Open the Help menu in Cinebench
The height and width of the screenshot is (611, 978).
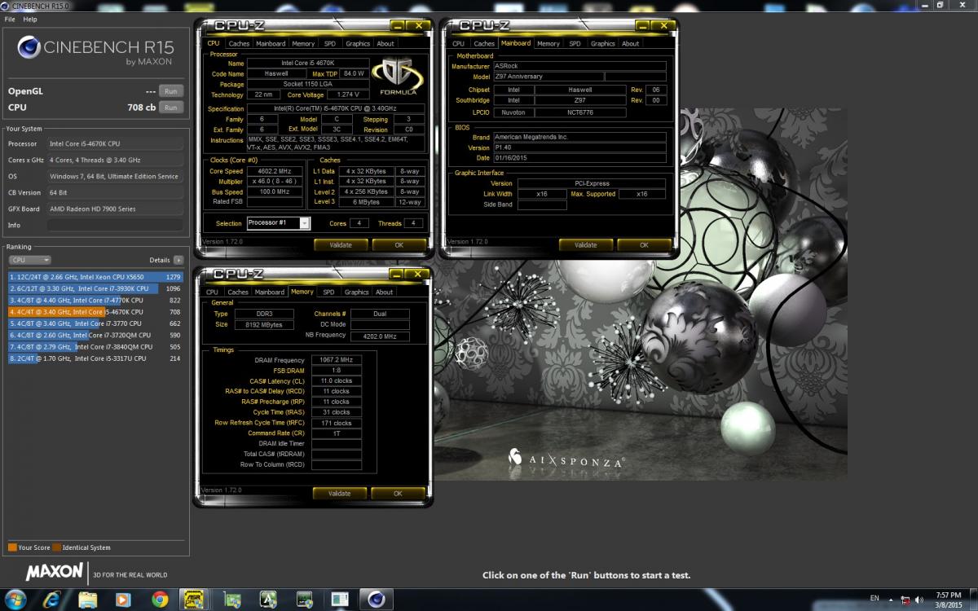[x=30, y=19]
